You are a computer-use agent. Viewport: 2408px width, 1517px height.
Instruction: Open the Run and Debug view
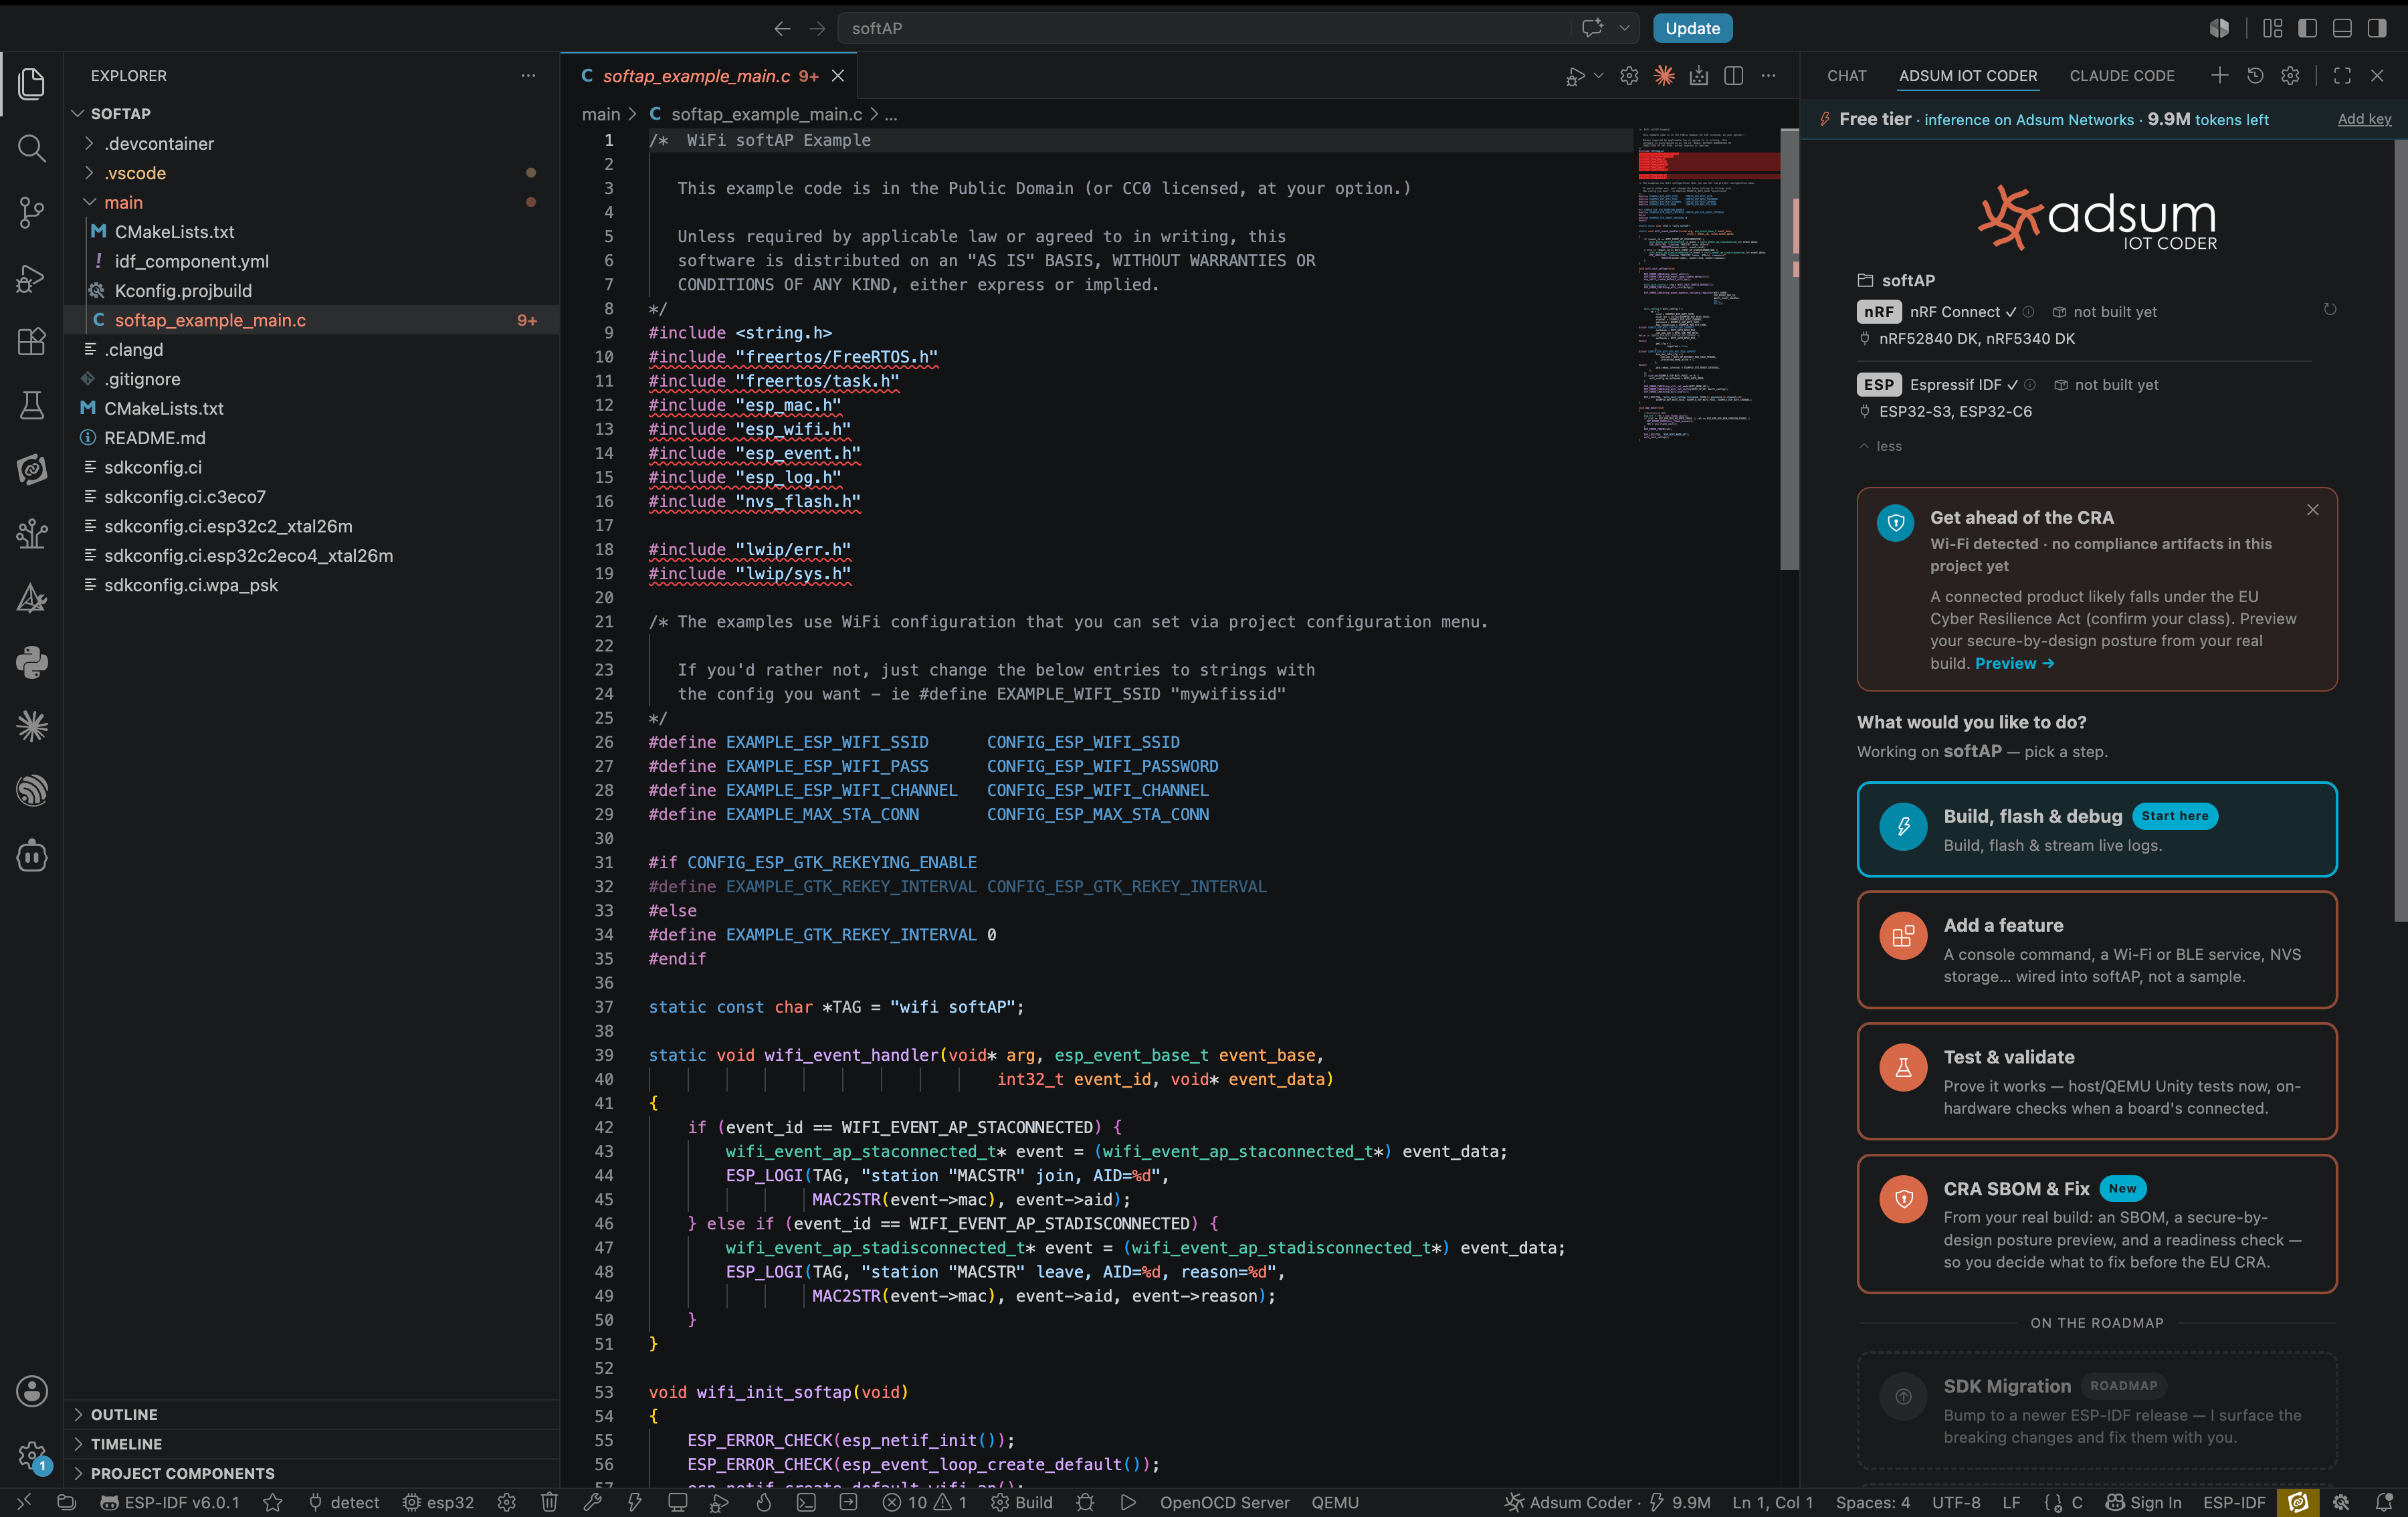click(32, 277)
